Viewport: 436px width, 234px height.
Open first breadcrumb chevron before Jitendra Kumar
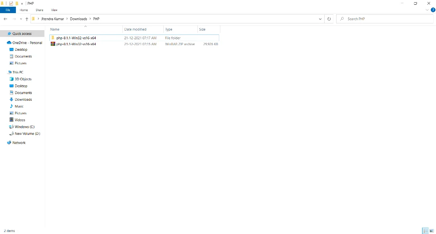38,19
